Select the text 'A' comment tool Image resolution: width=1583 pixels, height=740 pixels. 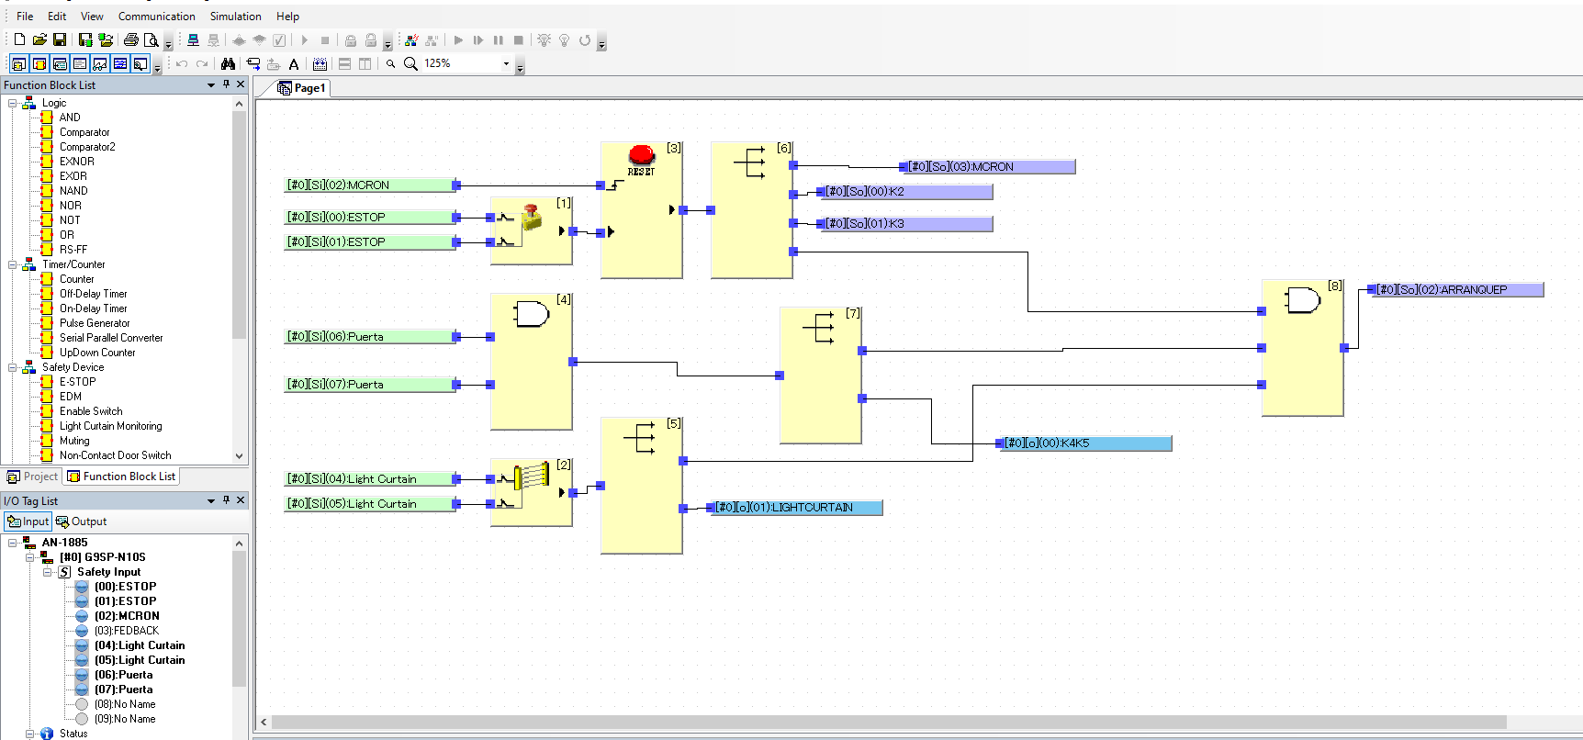[x=294, y=63]
